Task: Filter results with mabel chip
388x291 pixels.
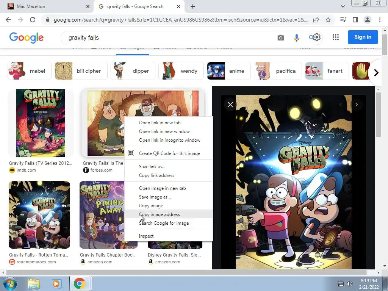Action: tap(30, 71)
